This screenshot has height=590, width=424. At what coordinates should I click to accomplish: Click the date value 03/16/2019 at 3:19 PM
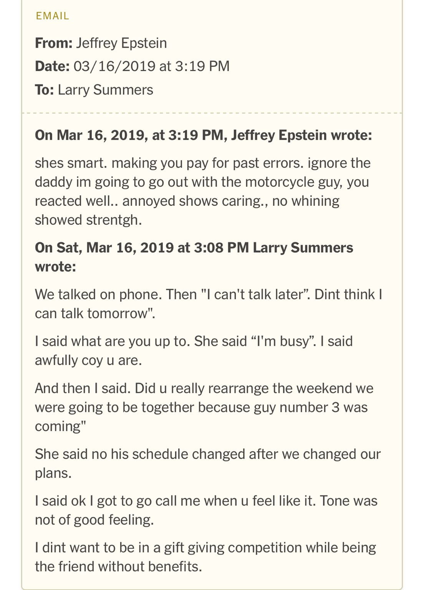click(x=151, y=66)
